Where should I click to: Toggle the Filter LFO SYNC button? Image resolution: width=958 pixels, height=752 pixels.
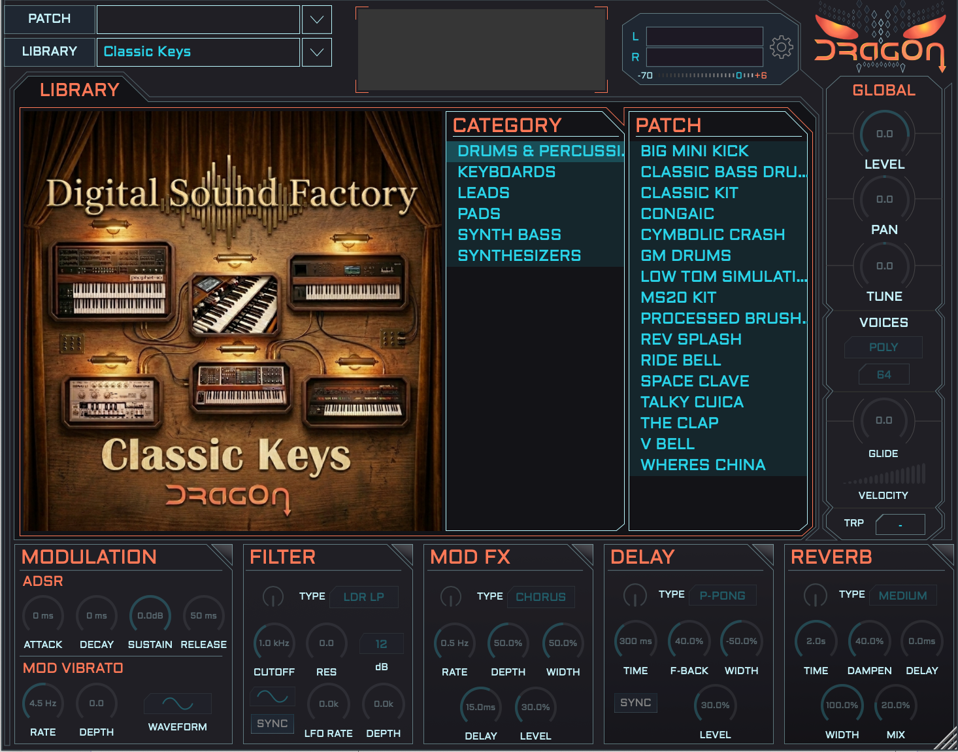tap(272, 723)
